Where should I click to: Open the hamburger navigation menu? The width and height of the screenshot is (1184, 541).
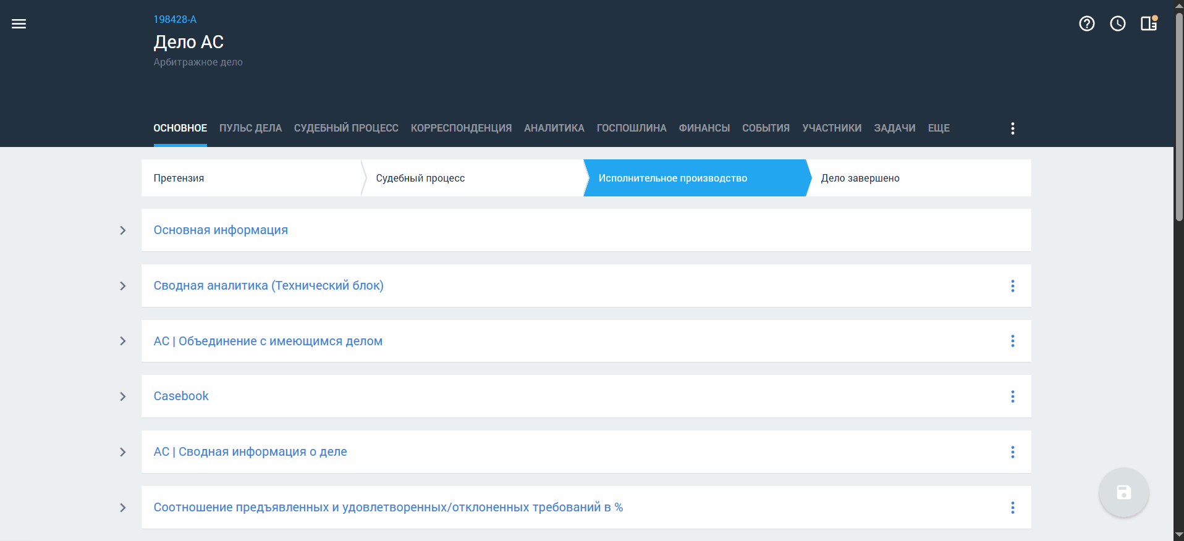pos(19,24)
